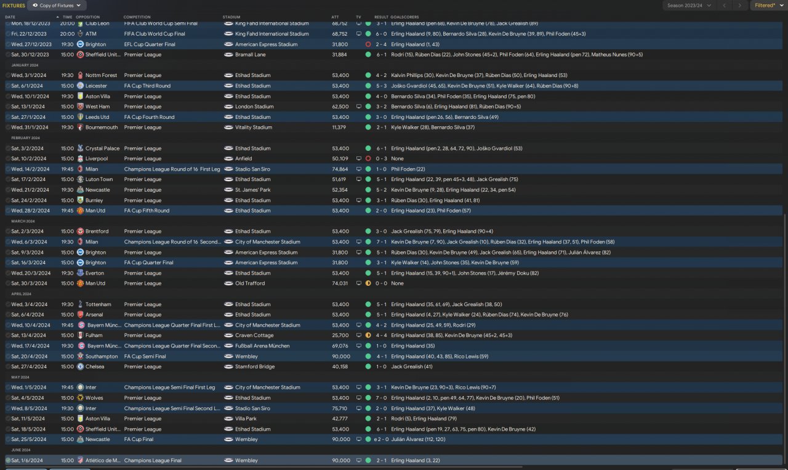Click the stadium icon beside Anfield
788x470 pixels.
(228, 158)
